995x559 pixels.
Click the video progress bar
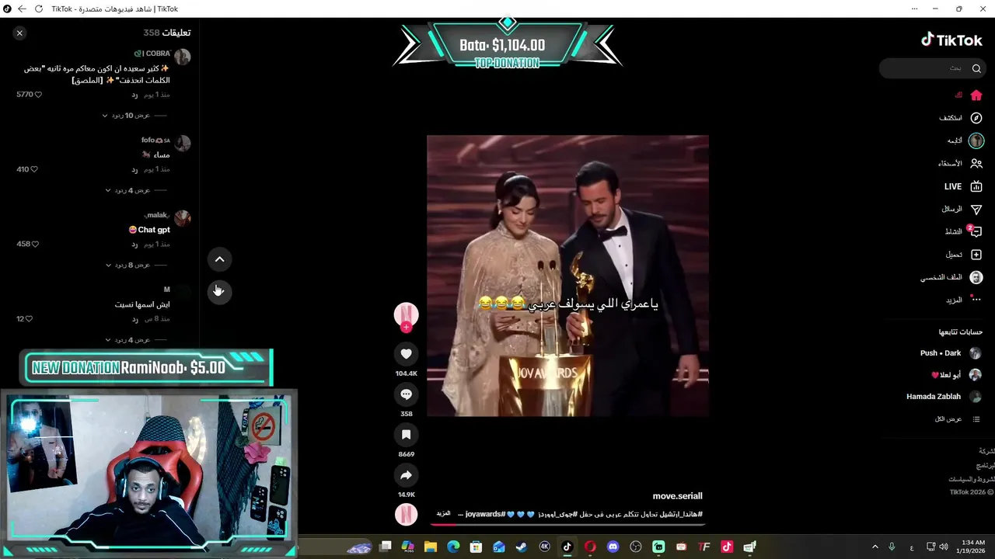tap(567, 524)
